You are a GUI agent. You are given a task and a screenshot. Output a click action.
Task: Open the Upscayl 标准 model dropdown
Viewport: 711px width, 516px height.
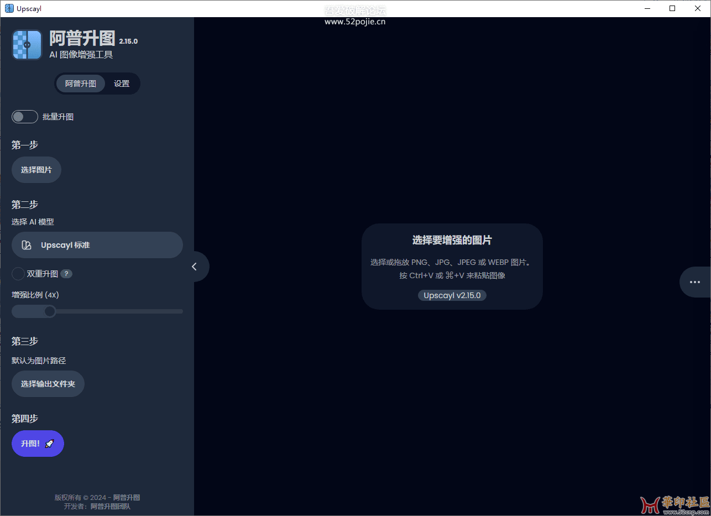(x=97, y=245)
